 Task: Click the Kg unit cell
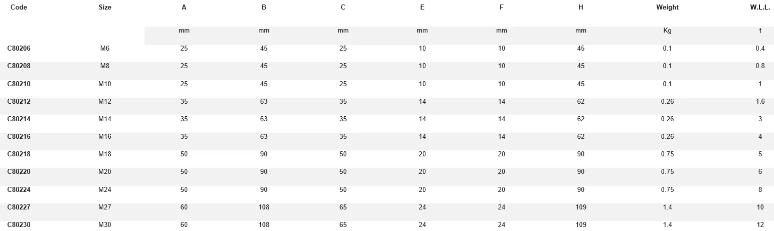coord(667,31)
